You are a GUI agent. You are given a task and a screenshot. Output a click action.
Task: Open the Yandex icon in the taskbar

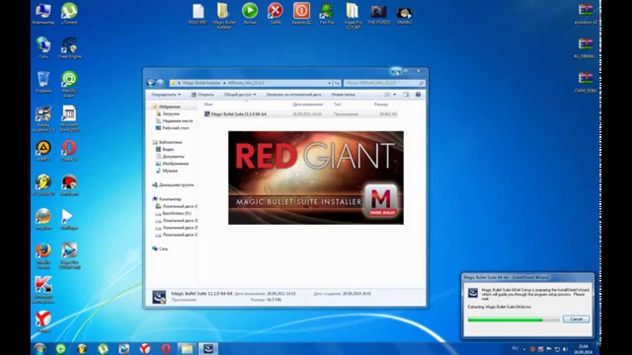point(145,349)
